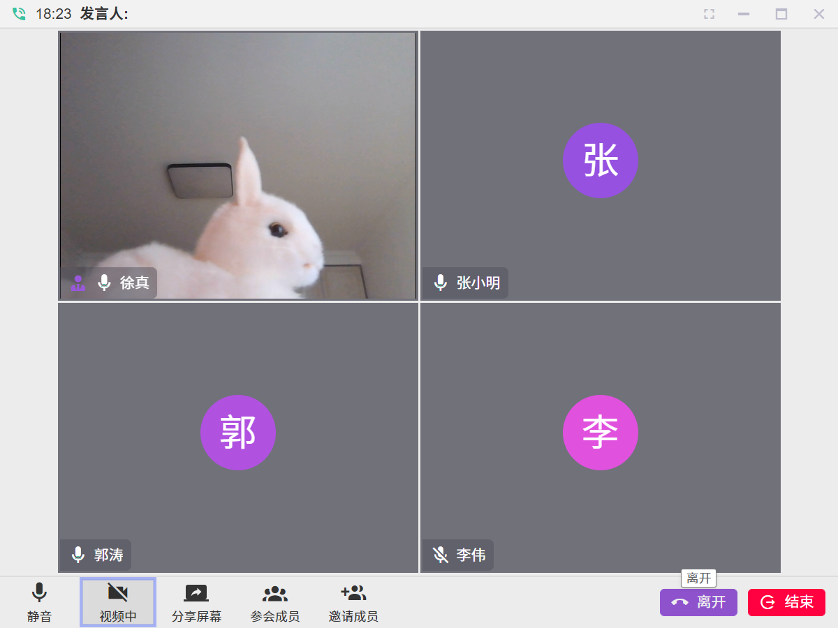Click 郭涛's microphone icon
This screenshot has width=838, height=628.
78,555
